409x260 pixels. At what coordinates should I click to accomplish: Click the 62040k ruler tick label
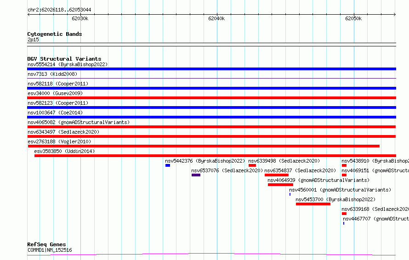tap(216, 19)
